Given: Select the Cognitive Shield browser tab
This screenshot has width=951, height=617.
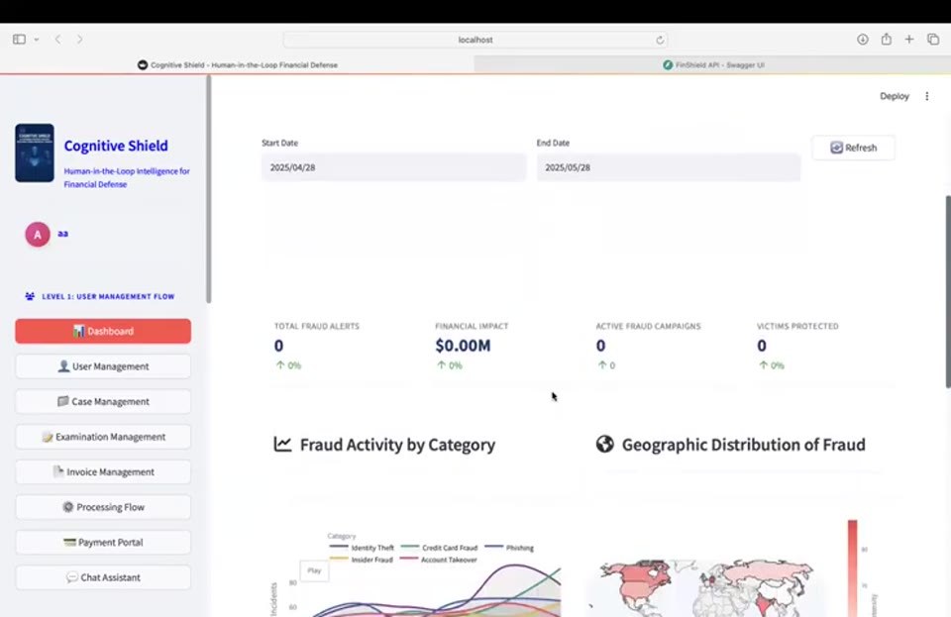Looking at the screenshot, I should tap(237, 64).
